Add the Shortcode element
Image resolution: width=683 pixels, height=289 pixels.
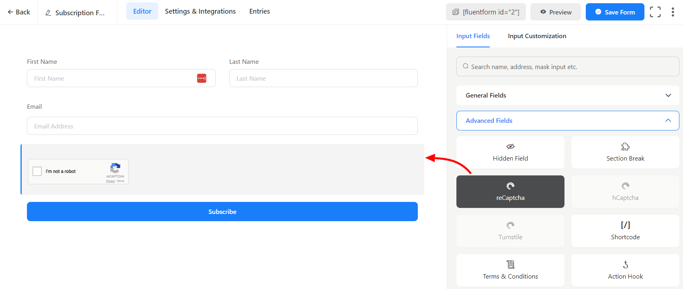(625, 231)
